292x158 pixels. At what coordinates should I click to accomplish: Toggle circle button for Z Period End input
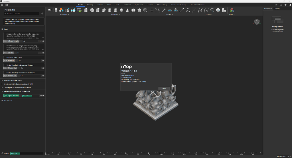coord(43,76)
